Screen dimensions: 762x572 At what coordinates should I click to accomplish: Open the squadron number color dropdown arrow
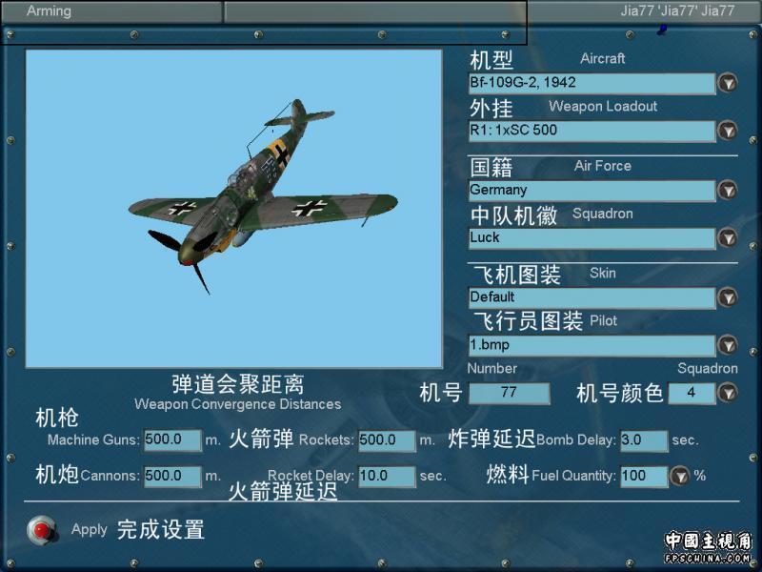click(x=728, y=393)
